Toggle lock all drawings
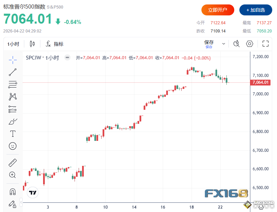Image resolution: width=277 pixels, height=212 pixels. [13, 204]
